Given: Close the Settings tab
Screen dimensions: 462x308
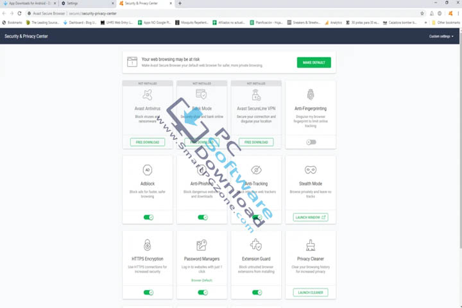Looking at the screenshot, I should (113, 3).
